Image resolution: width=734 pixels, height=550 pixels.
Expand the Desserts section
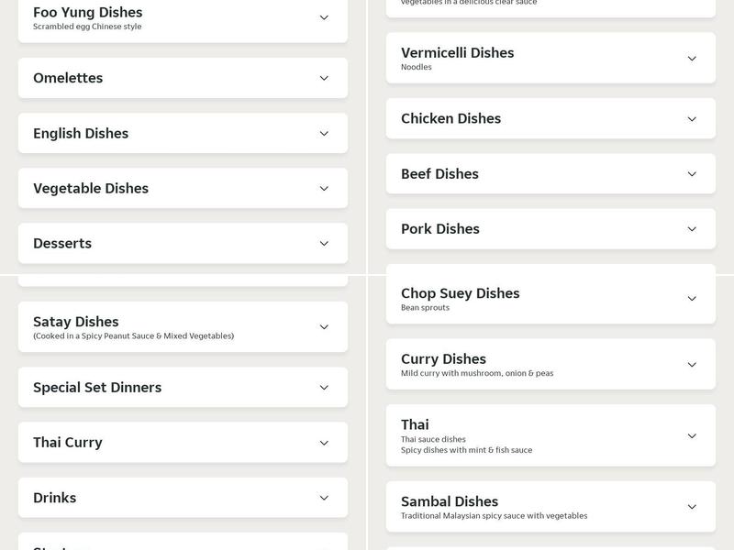point(183,243)
